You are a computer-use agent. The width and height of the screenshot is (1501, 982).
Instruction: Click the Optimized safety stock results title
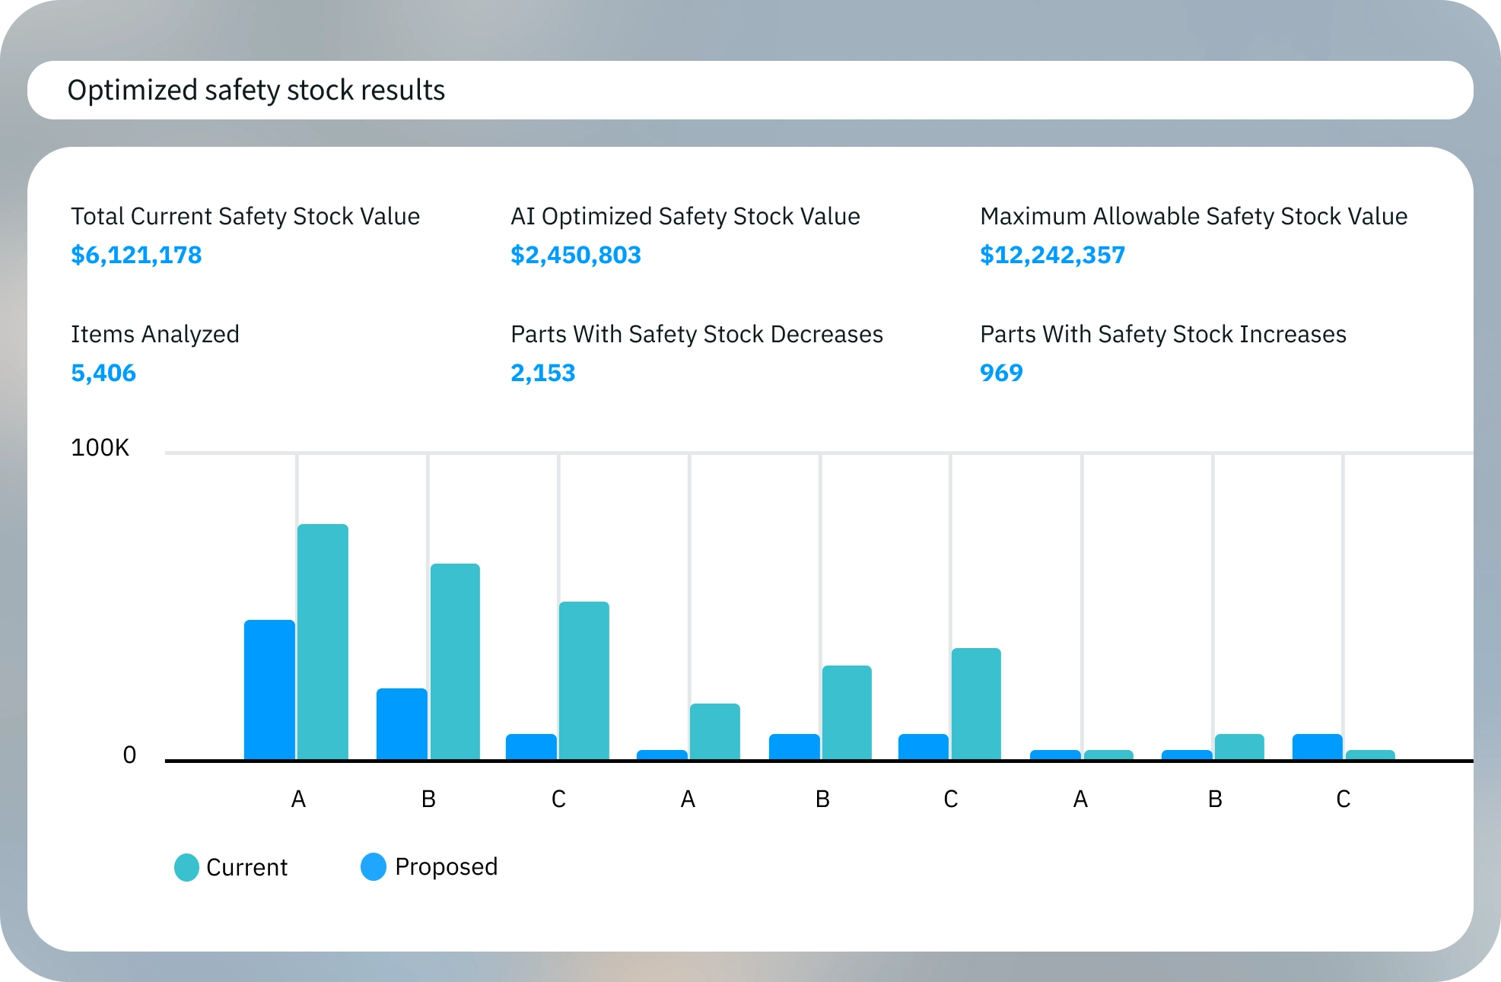pyautogui.click(x=256, y=90)
